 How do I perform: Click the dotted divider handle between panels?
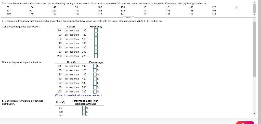tap(128, 17)
